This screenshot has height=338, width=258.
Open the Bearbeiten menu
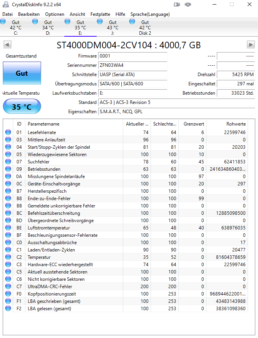point(29,14)
